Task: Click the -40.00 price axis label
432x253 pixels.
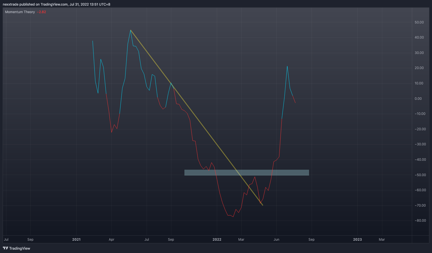Action: pos(420,160)
